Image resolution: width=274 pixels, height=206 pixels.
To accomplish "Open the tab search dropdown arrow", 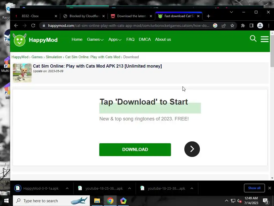I will [x=231, y=12].
